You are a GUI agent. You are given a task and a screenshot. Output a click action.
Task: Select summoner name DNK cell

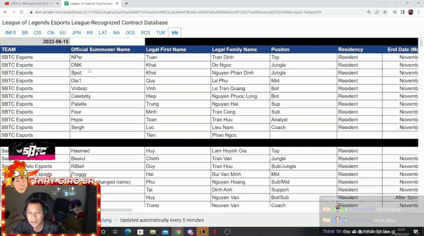coord(107,65)
